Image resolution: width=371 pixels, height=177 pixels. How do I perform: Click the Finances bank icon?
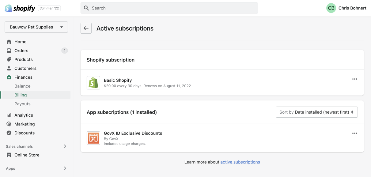pos(9,77)
